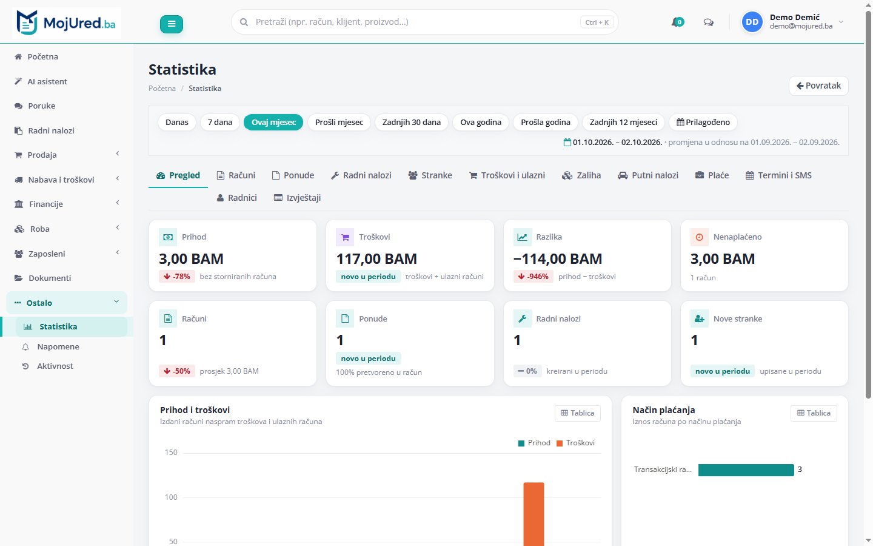Open the Početna home page in sidebar

tap(67, 56)
